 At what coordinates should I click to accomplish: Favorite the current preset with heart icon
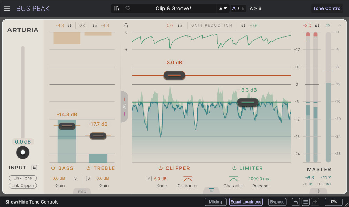(x=128, y=8)
